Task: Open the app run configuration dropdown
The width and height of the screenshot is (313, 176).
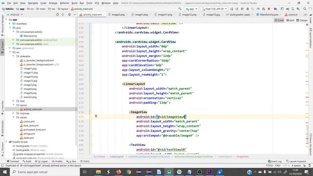Action: [x=191, y=9]
